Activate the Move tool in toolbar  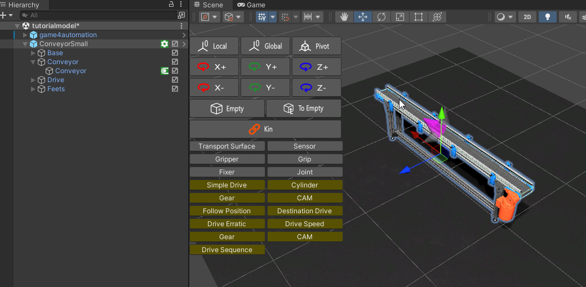(x=363, y=17)
